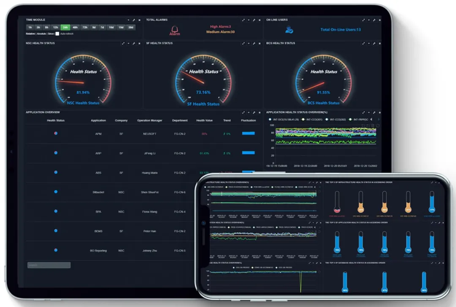This screenshot has height=307, width=456.
Task: Click 'Medium Alarm:30' text
Action: pyautogui.click(x=221, y=32)
